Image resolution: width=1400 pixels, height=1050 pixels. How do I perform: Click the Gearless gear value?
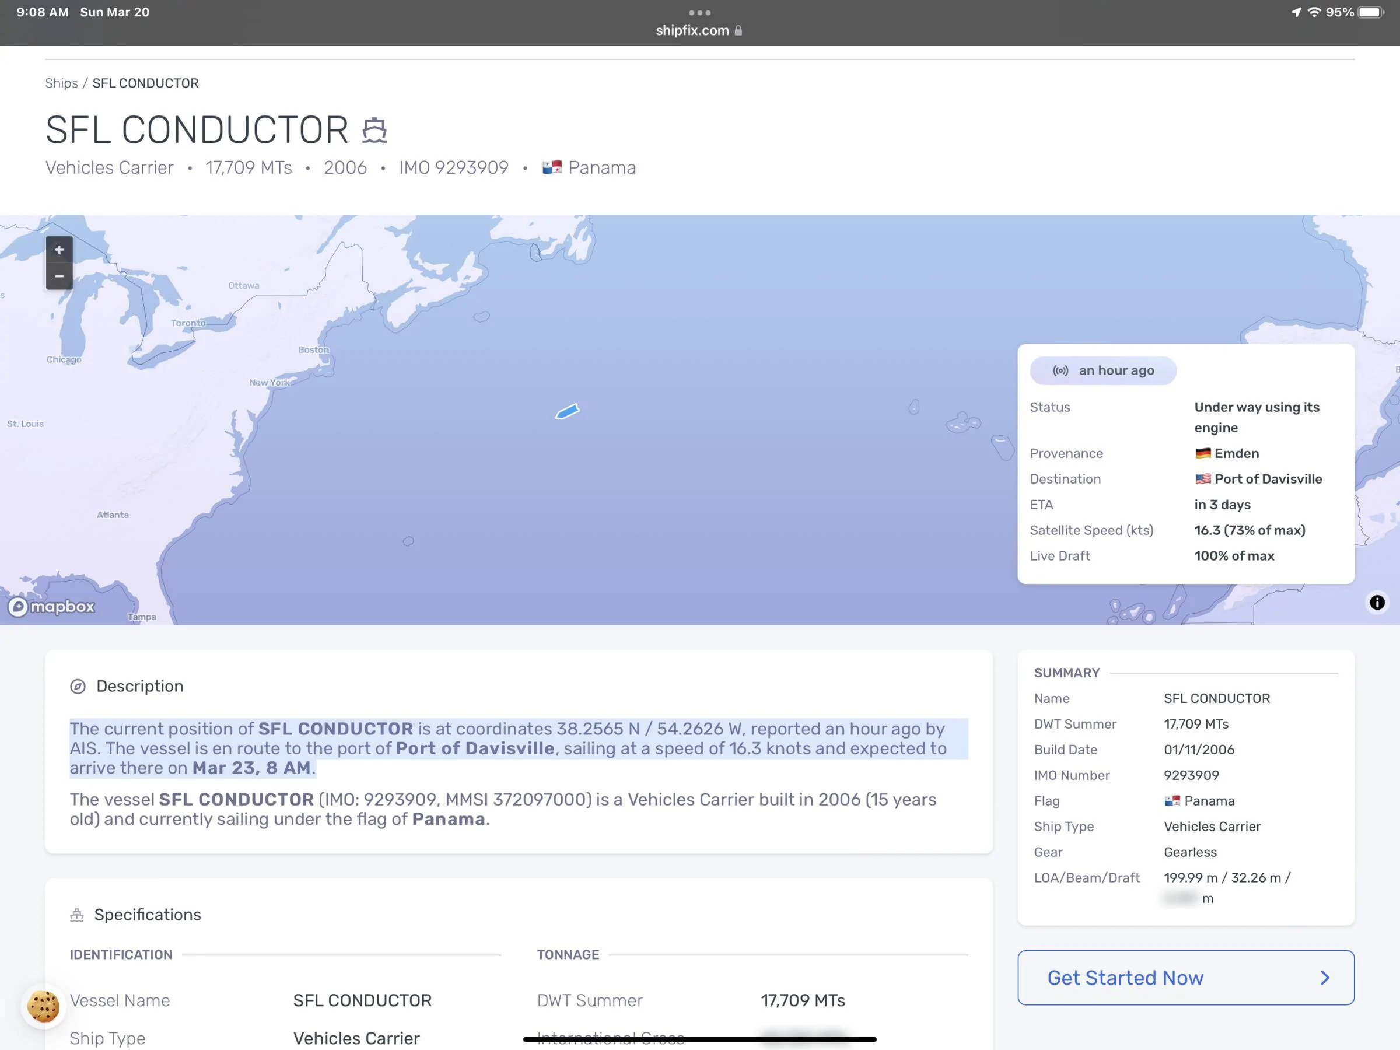pyautogui.click(x=1190, y=852)
